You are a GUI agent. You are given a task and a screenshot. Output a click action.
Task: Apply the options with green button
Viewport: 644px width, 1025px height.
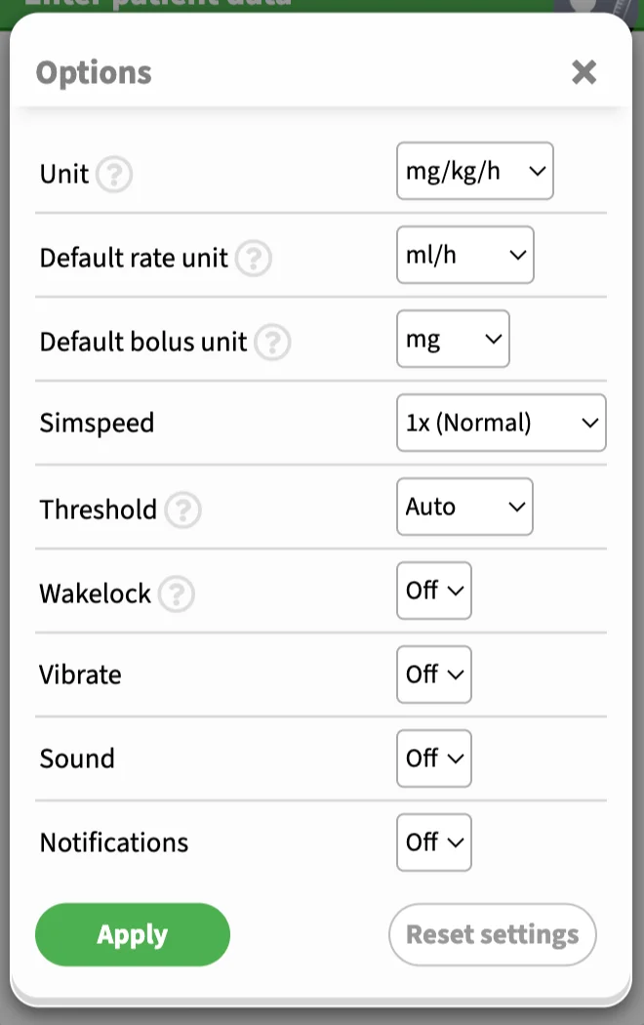pyautogui.click(x=133, y=935)
